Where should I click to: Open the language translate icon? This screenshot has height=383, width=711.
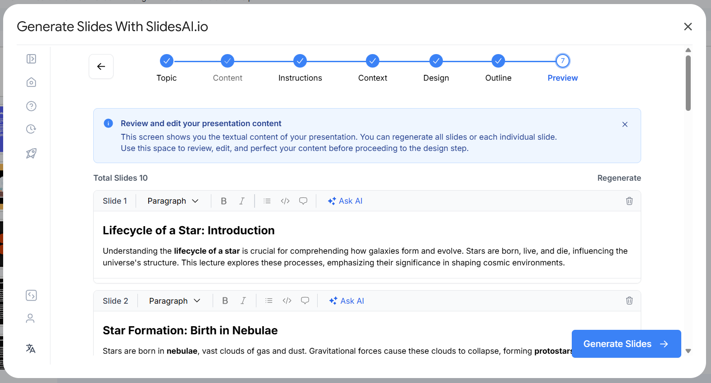pos(31,348)
